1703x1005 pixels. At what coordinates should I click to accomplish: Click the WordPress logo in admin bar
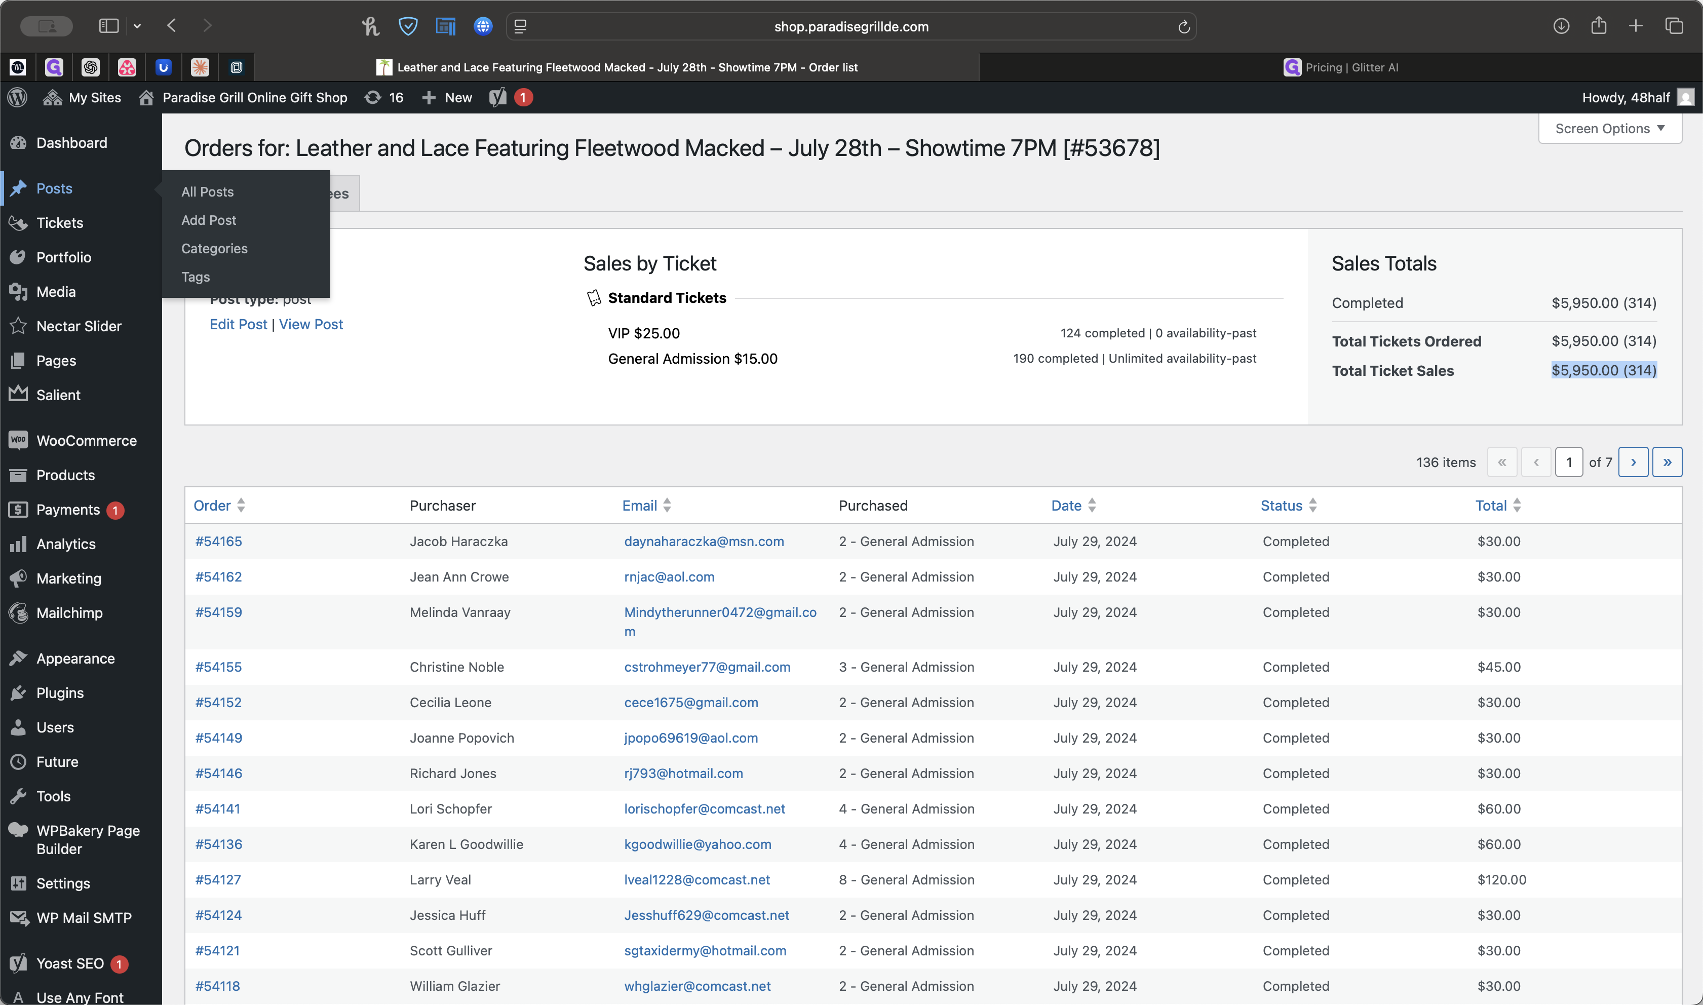coord(18,98)
